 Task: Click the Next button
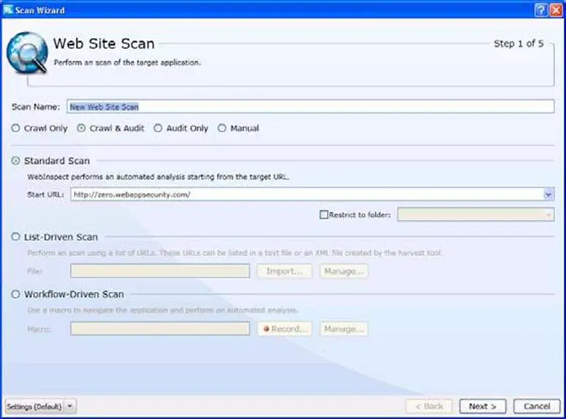(x=483, y=406)
